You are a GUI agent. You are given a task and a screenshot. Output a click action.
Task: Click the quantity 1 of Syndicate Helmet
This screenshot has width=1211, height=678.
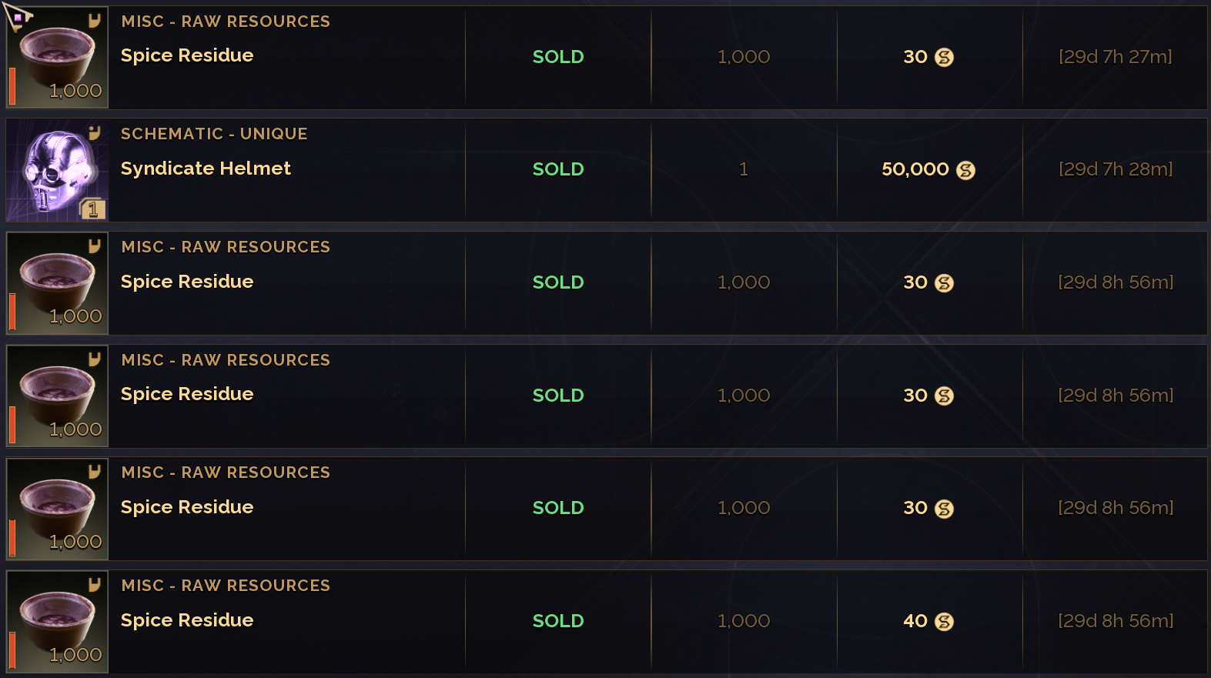pyautogui.click(x=744, y=169)
